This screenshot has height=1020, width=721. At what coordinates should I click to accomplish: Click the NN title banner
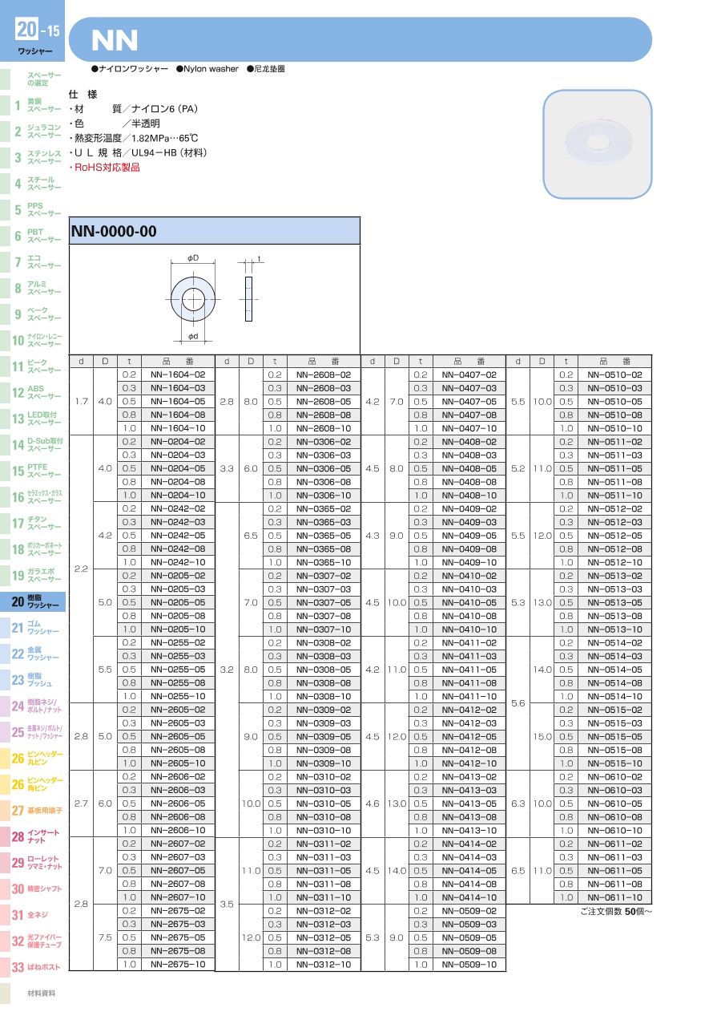[x=360, y=40]
